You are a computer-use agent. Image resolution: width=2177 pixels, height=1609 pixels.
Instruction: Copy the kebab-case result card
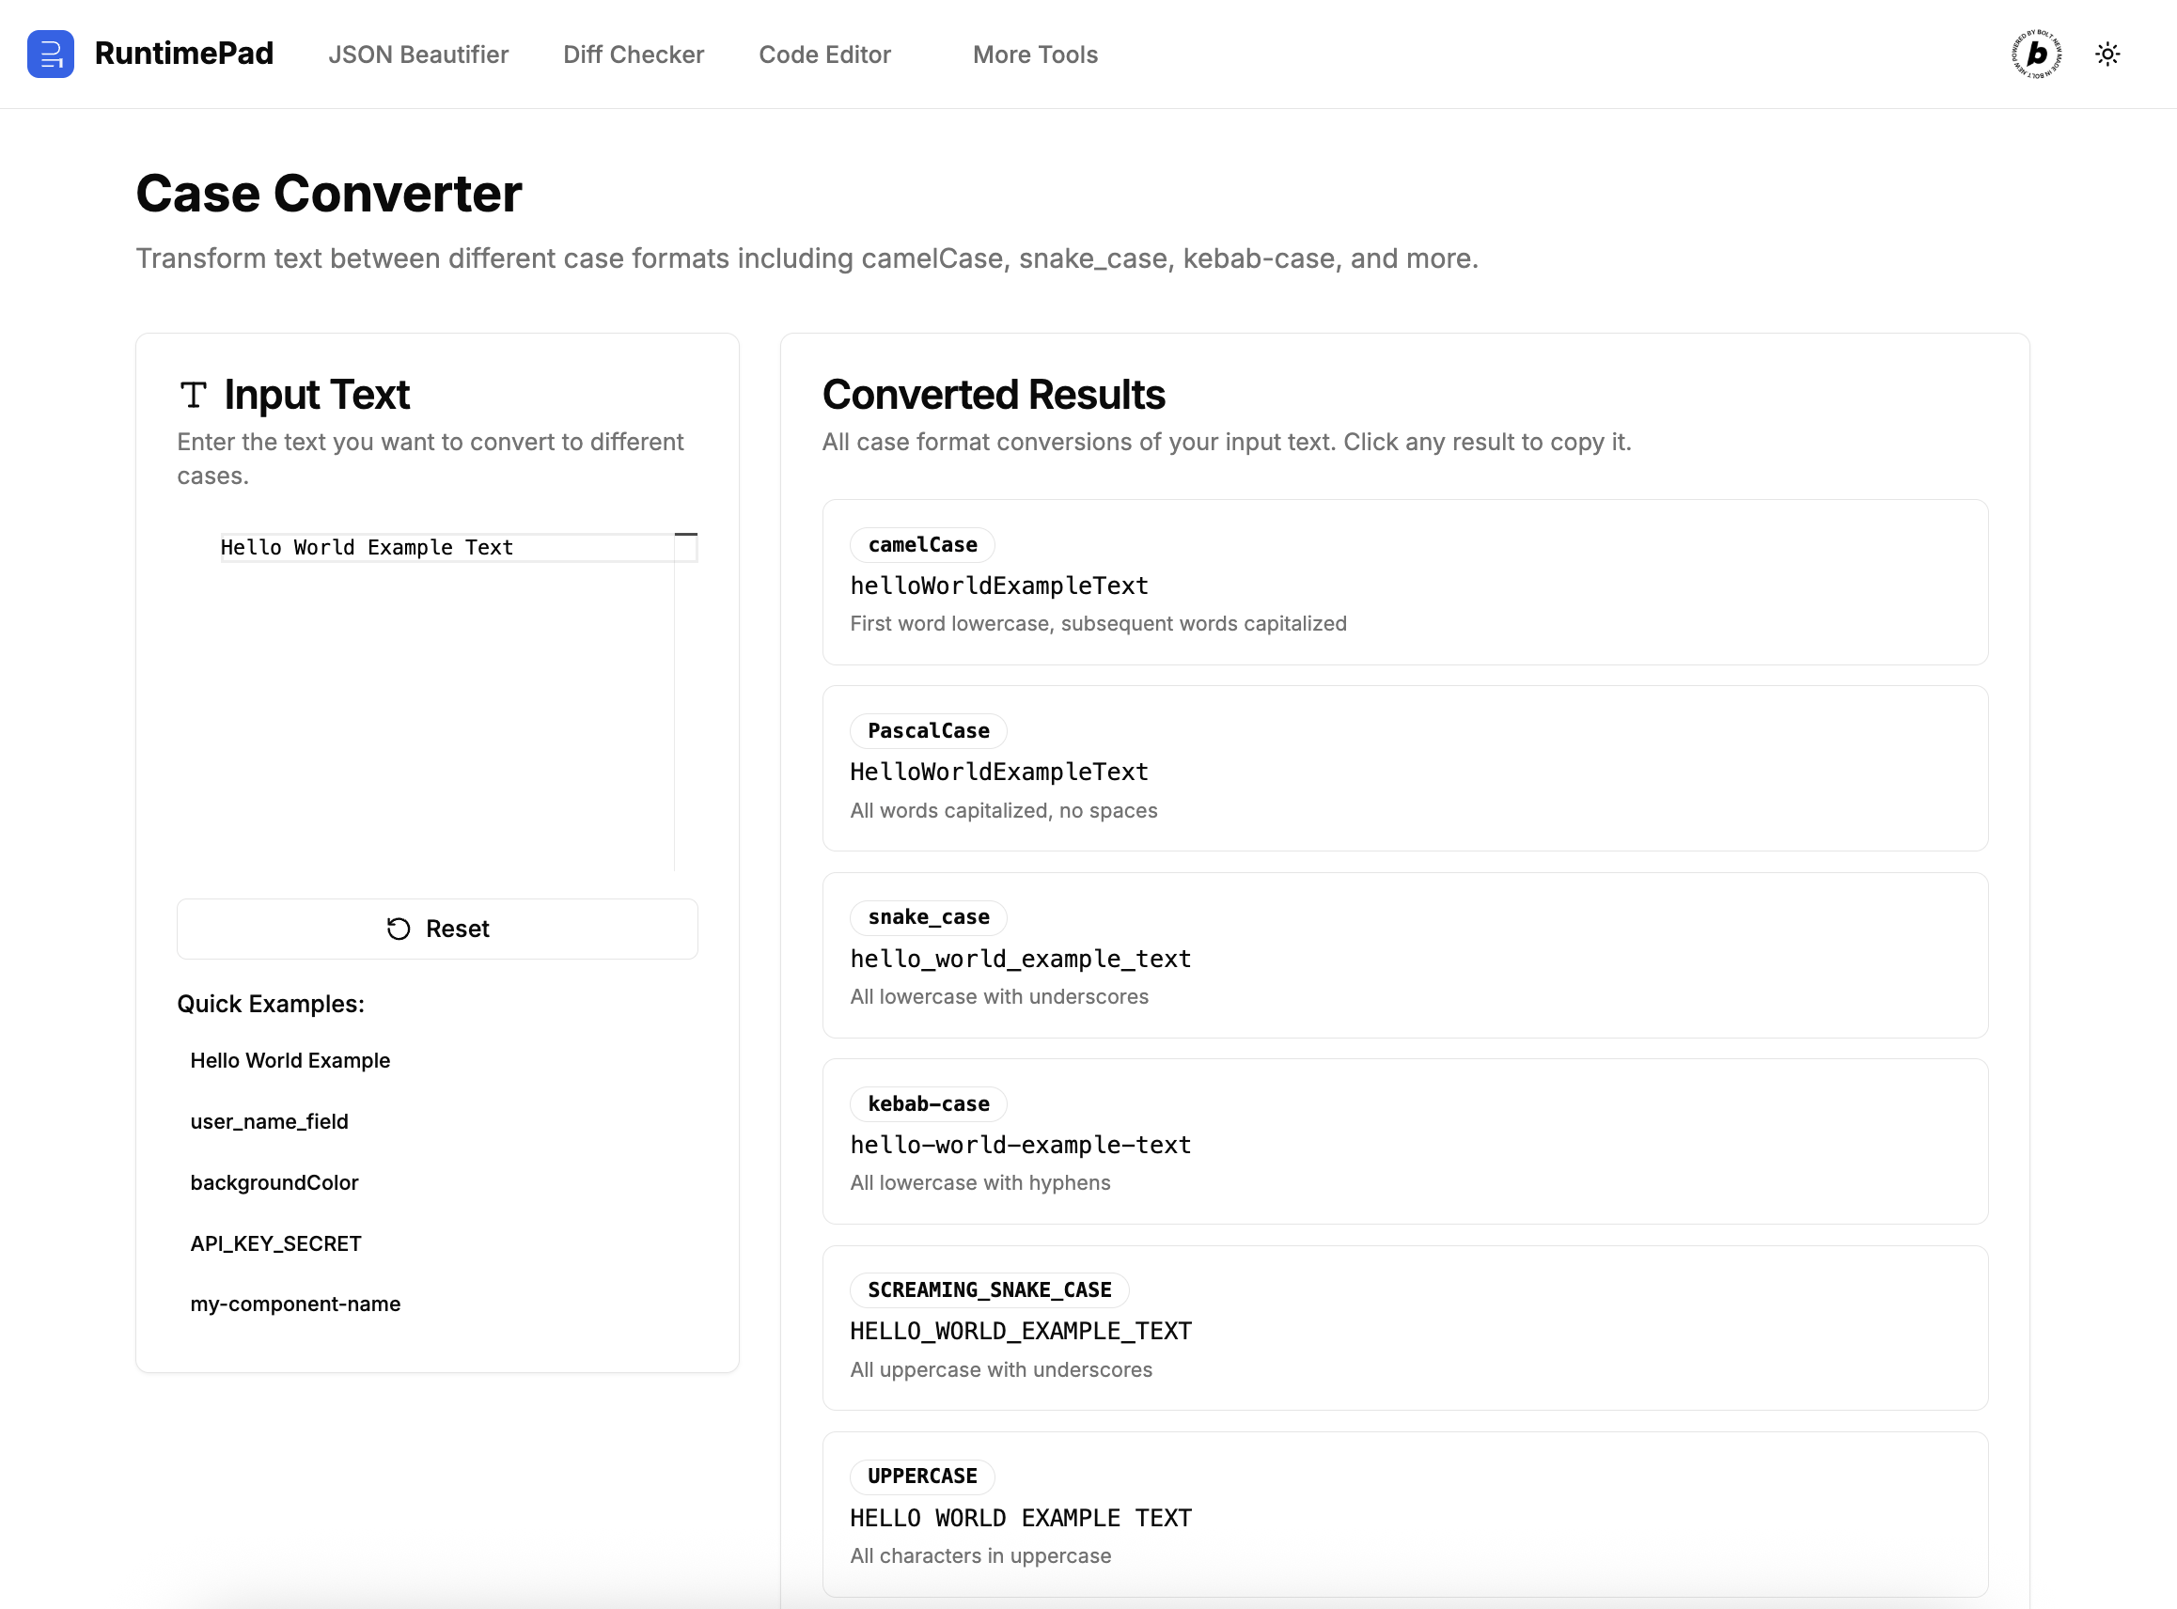1404,1142
